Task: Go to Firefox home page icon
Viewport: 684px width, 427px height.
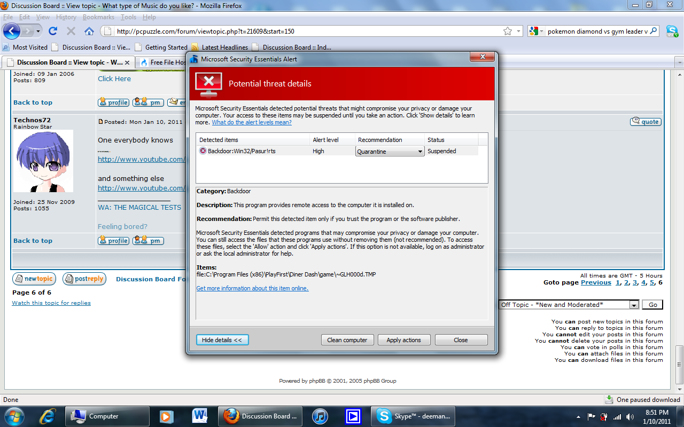Action: [x=89, y=31]
